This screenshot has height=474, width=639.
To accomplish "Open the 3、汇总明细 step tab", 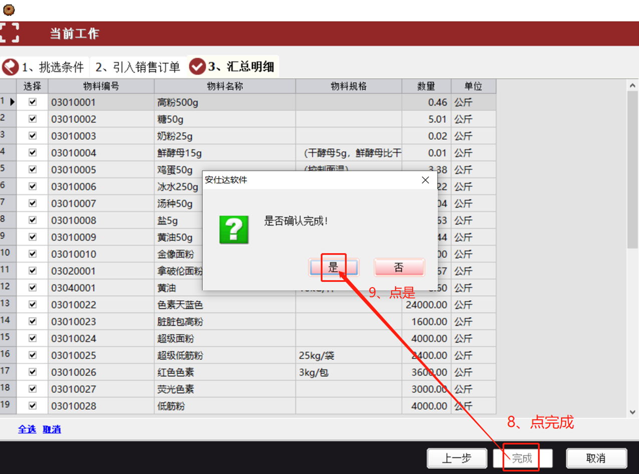I will [x=233, y=66].
